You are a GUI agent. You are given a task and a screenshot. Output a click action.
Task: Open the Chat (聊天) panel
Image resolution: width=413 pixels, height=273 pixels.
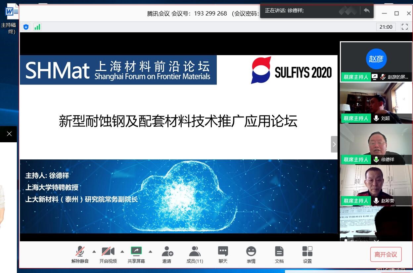point(223,252)
